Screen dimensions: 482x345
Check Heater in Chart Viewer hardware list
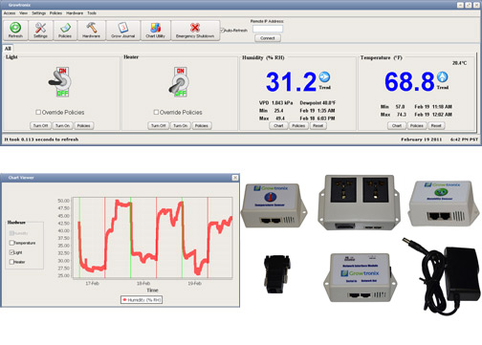(11, 262)
